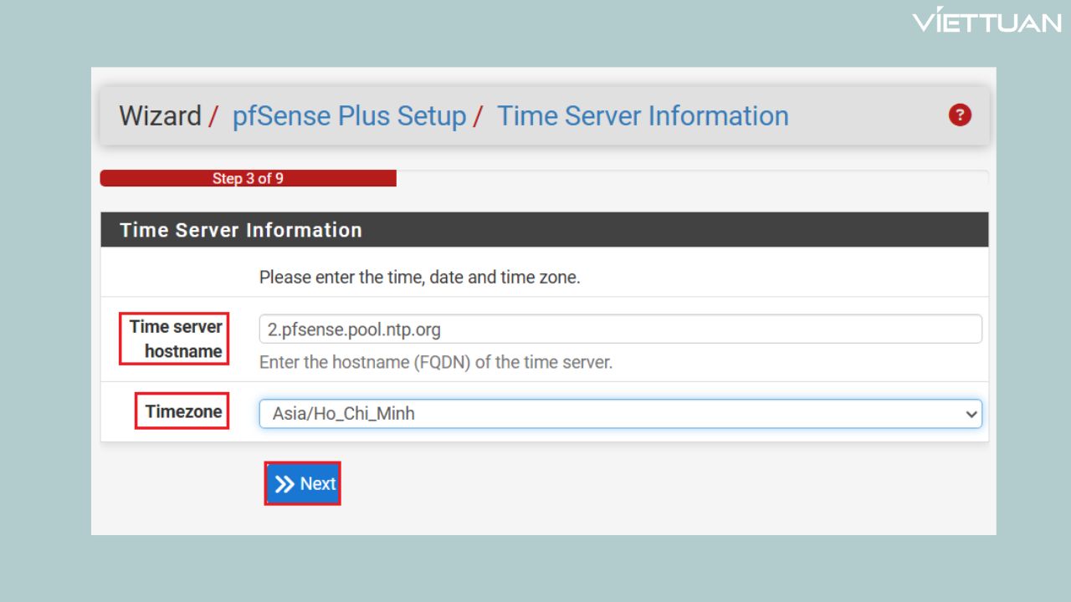The image size is (1071, 602).
Task: Click the slash after pfSense Plus Setup
Action: (478, 115)
